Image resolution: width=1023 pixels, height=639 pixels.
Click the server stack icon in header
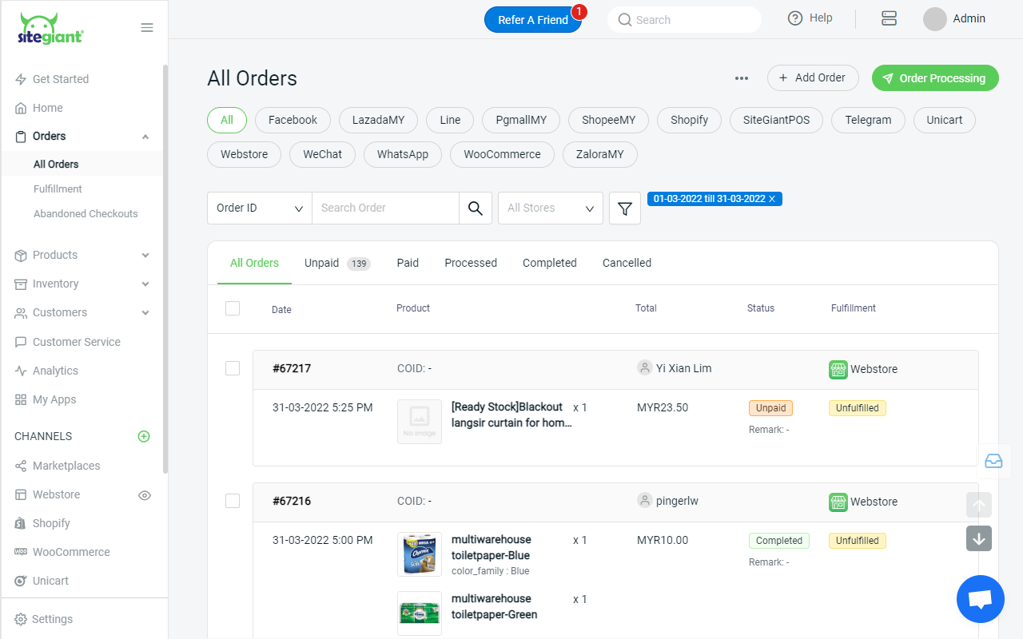point(889,18)
